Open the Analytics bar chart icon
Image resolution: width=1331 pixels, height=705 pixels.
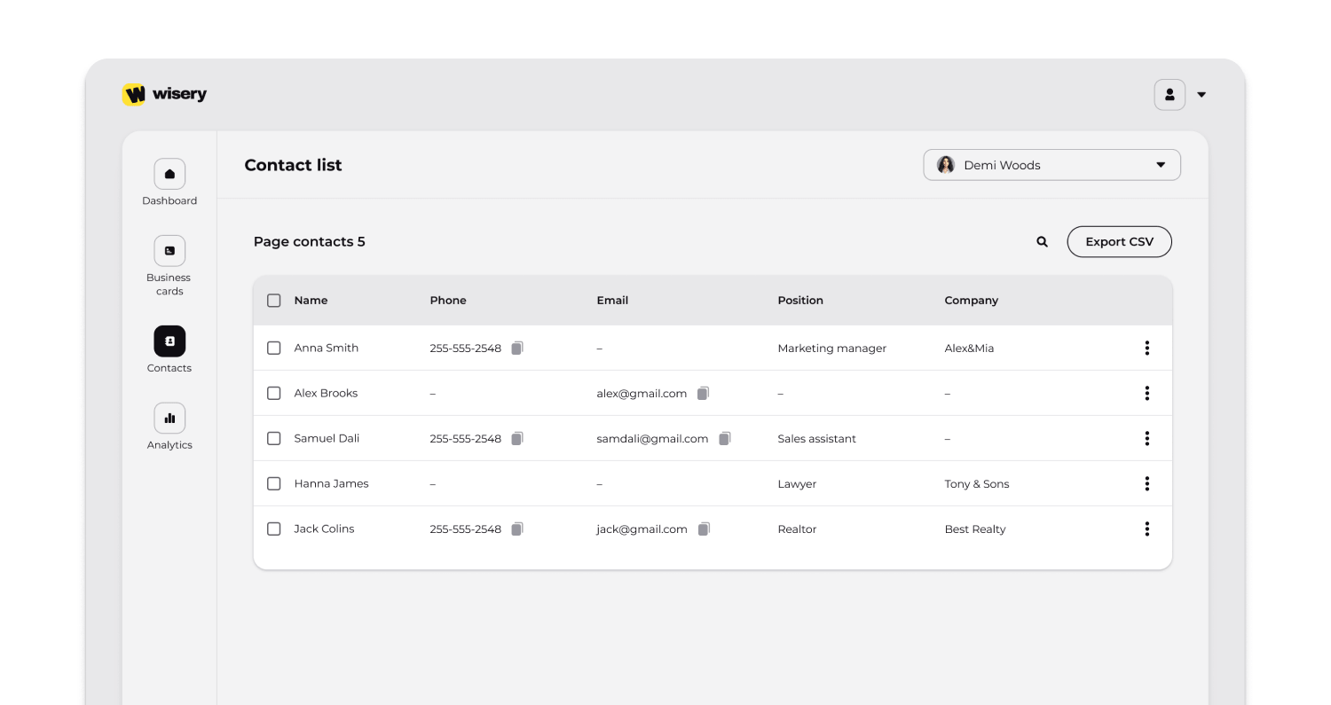(x=169, y=418)
